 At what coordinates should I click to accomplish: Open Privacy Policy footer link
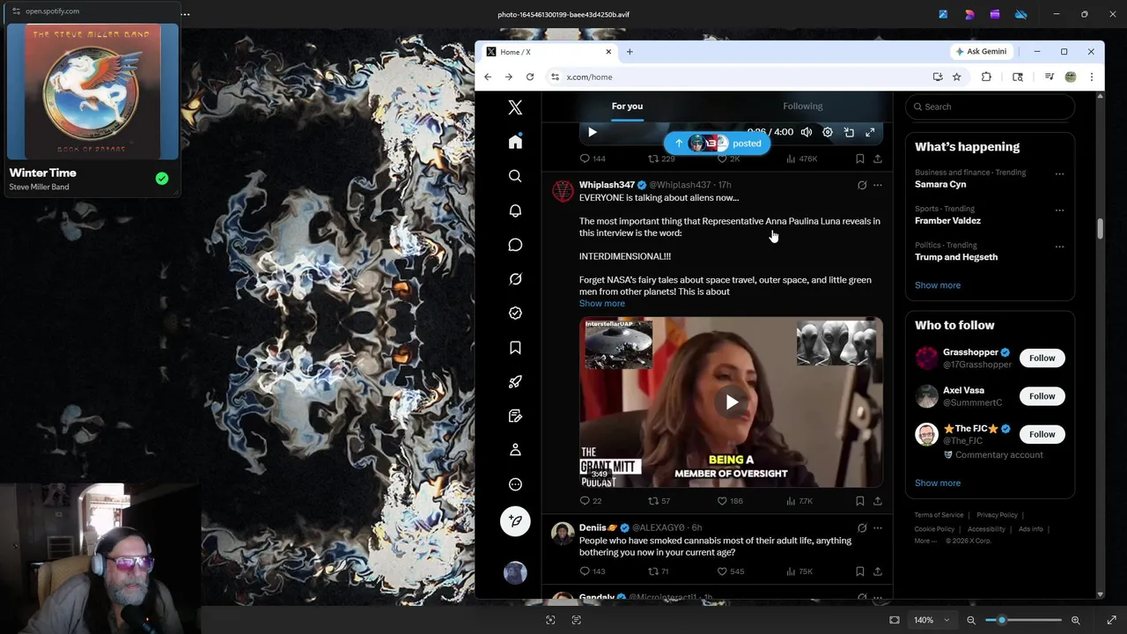[997, 515]
